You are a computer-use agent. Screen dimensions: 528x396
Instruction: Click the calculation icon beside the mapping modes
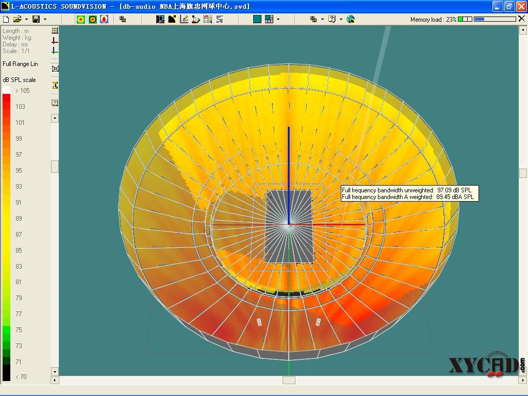123,19
